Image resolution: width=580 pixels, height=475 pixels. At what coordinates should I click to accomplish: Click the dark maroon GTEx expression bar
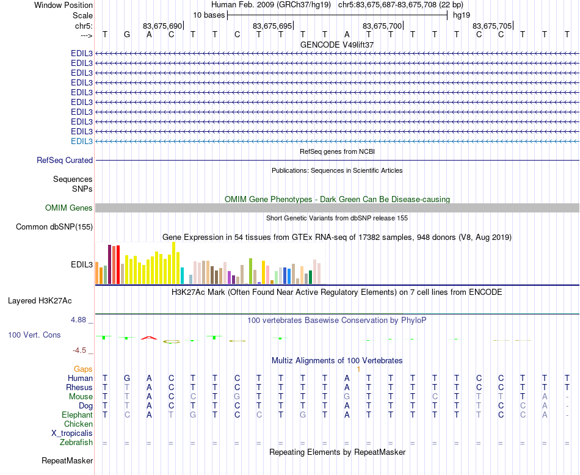point(109,264)
